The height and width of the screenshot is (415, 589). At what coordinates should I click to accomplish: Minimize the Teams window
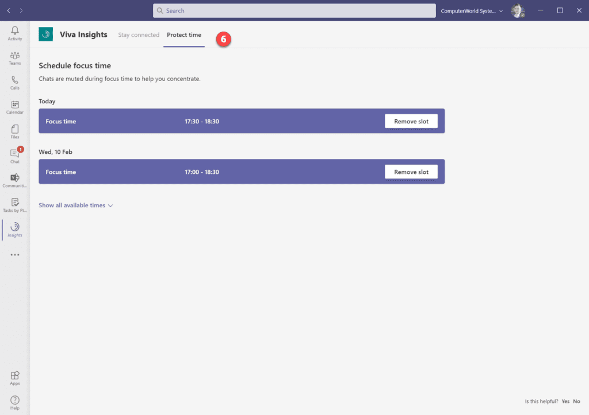point(541,10)
